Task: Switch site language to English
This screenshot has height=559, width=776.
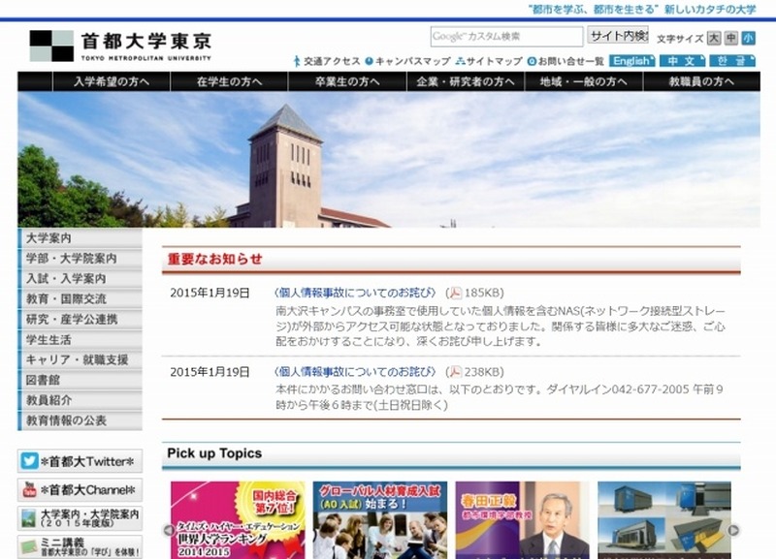Action: (631, 61)
